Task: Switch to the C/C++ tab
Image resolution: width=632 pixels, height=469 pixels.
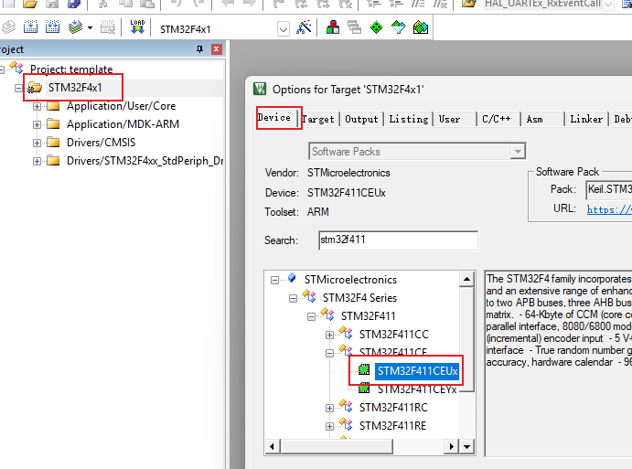Action: pos(498,119)
